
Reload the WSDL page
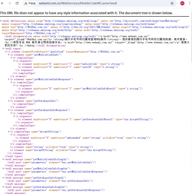click(x=17, y=3)
